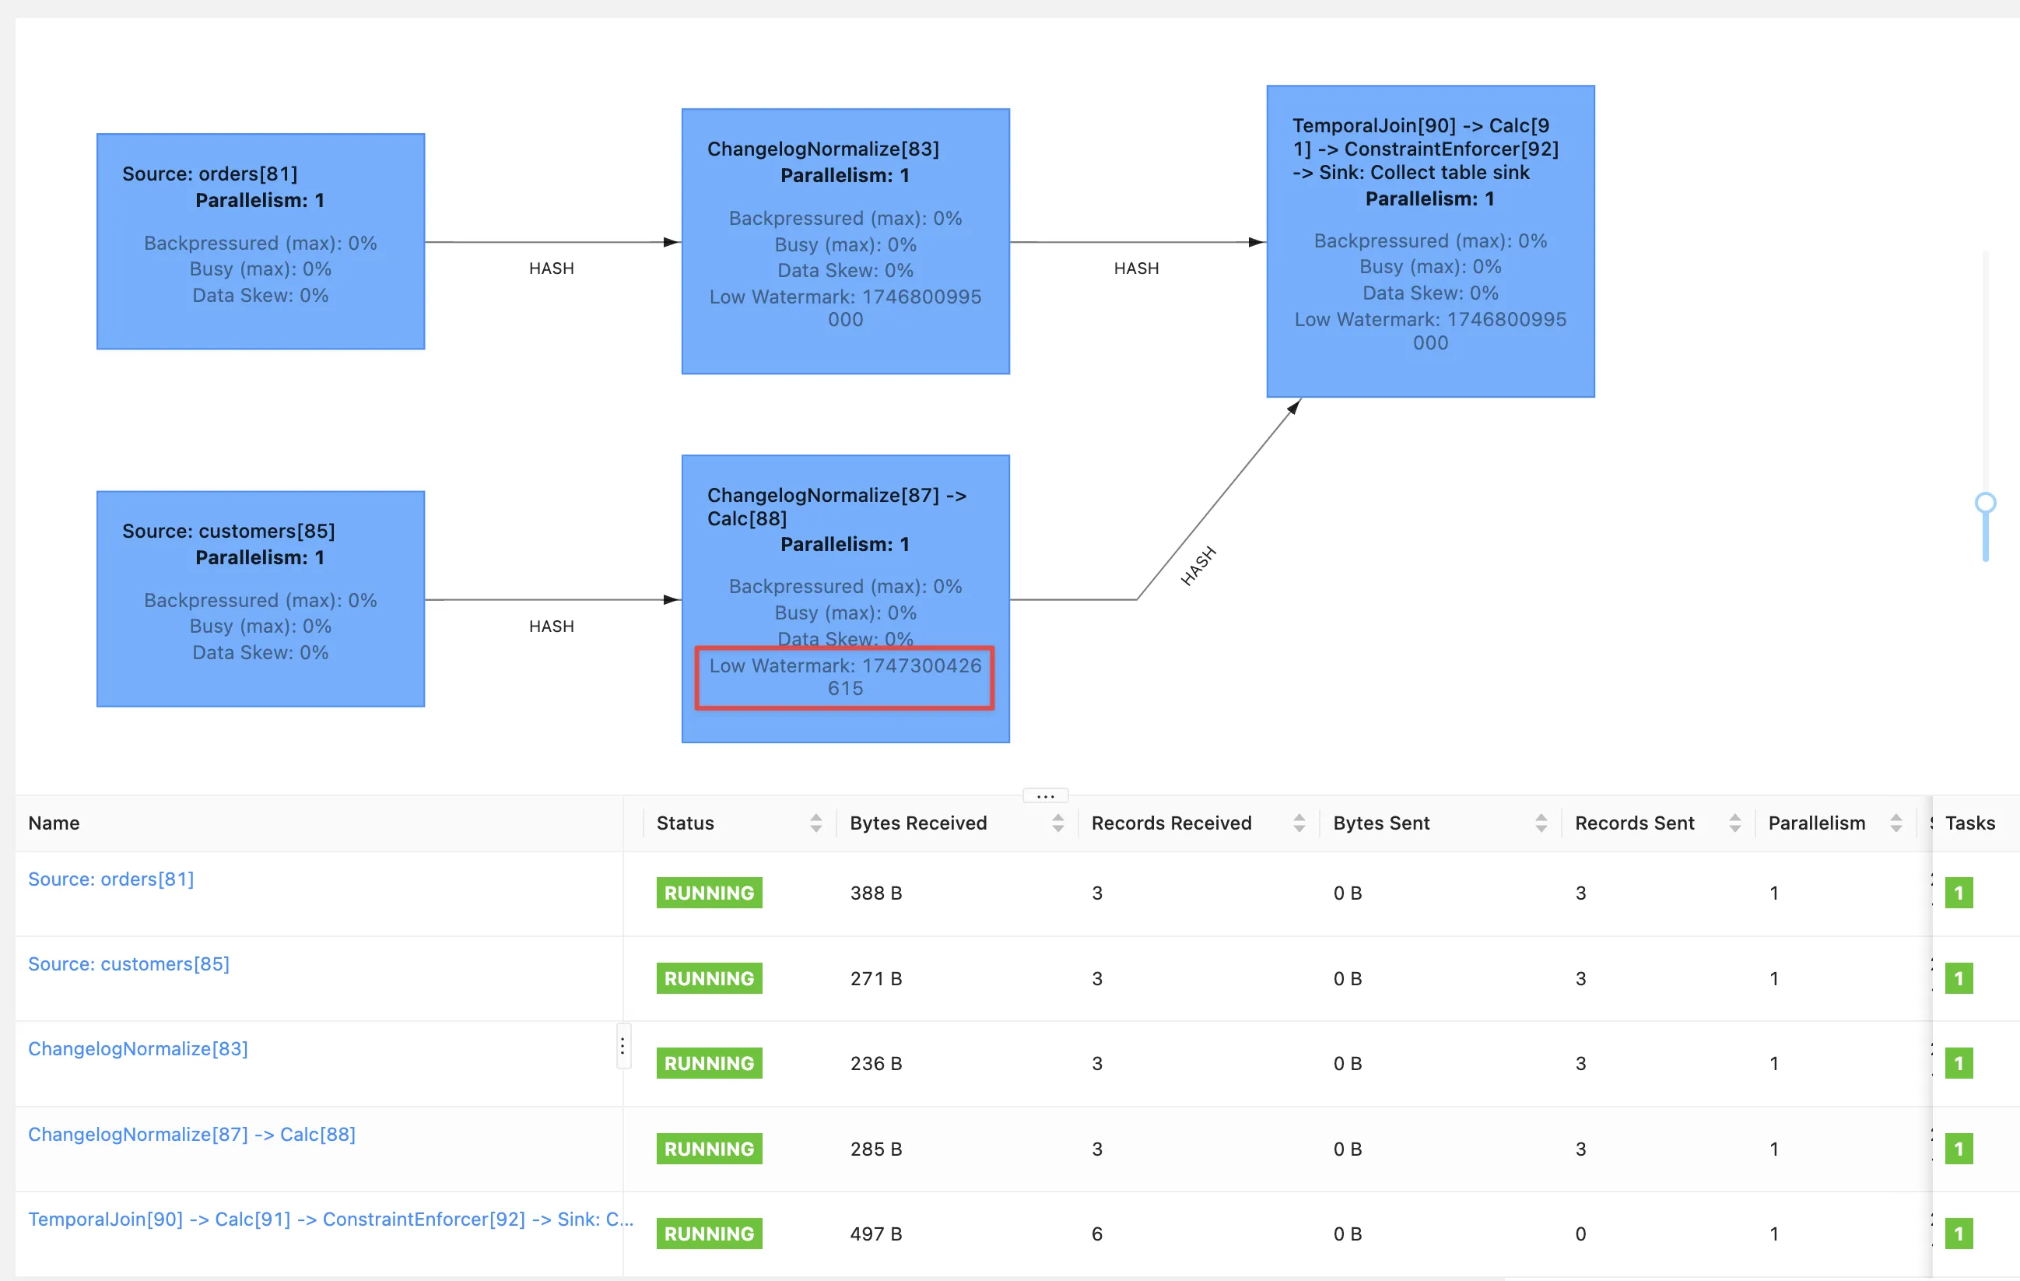Click the panel divider ellipsis handle

click(x=1045, y=795)
